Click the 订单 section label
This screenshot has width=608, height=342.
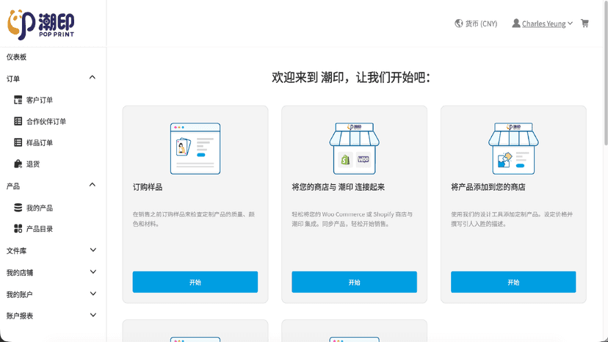coord(12,79)
